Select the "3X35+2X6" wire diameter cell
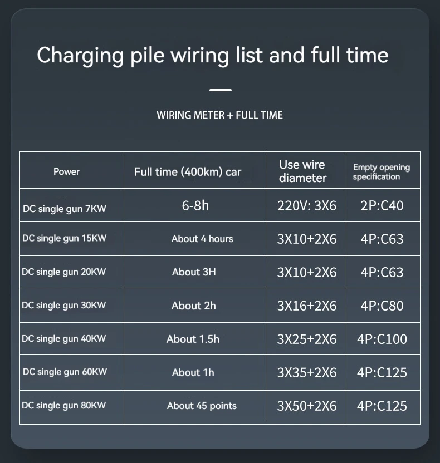 [307, 372]
